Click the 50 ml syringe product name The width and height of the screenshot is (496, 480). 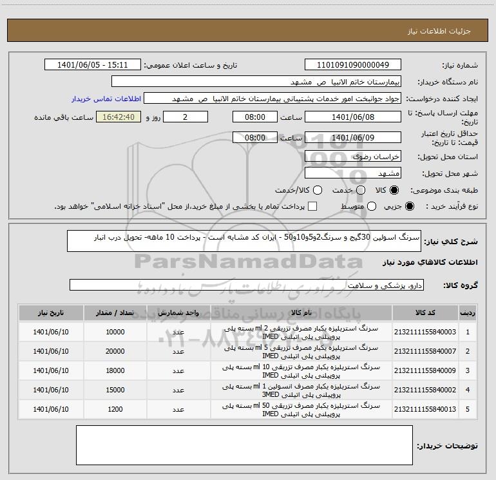301,409
